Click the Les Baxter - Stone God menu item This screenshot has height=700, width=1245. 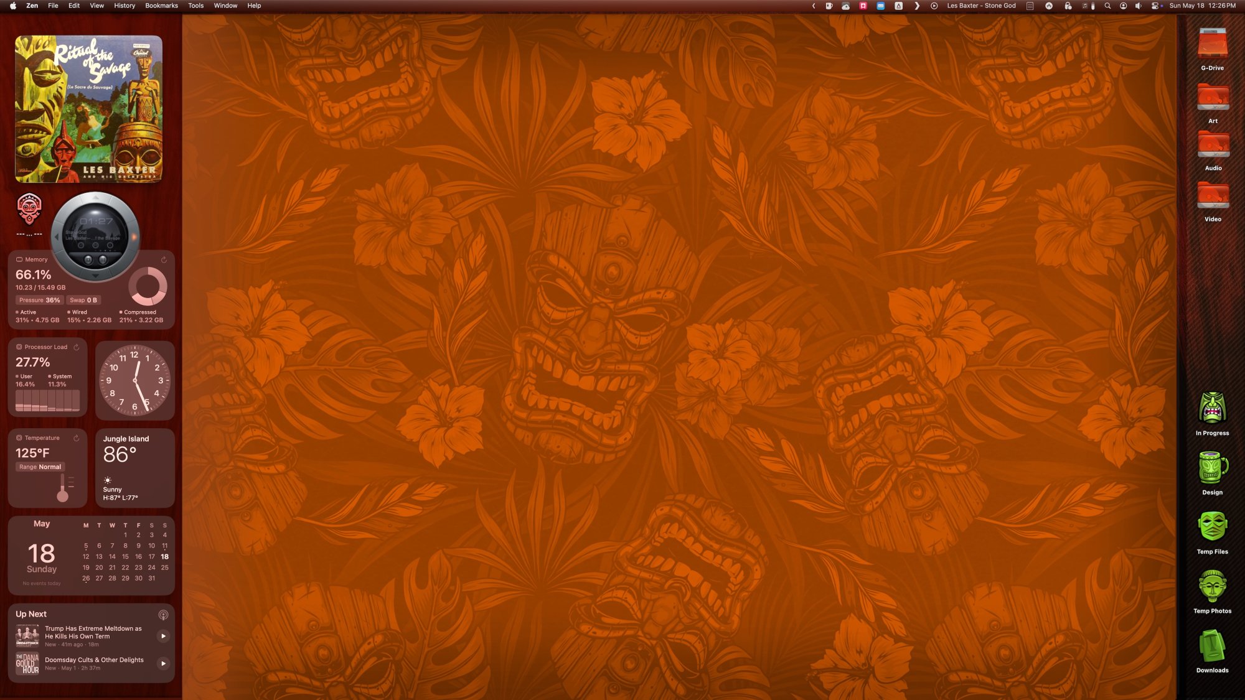coord(981,6)
